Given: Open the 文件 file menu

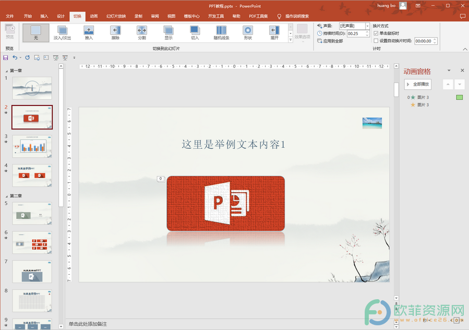Looking at the screenshot, I should point(10,16).
